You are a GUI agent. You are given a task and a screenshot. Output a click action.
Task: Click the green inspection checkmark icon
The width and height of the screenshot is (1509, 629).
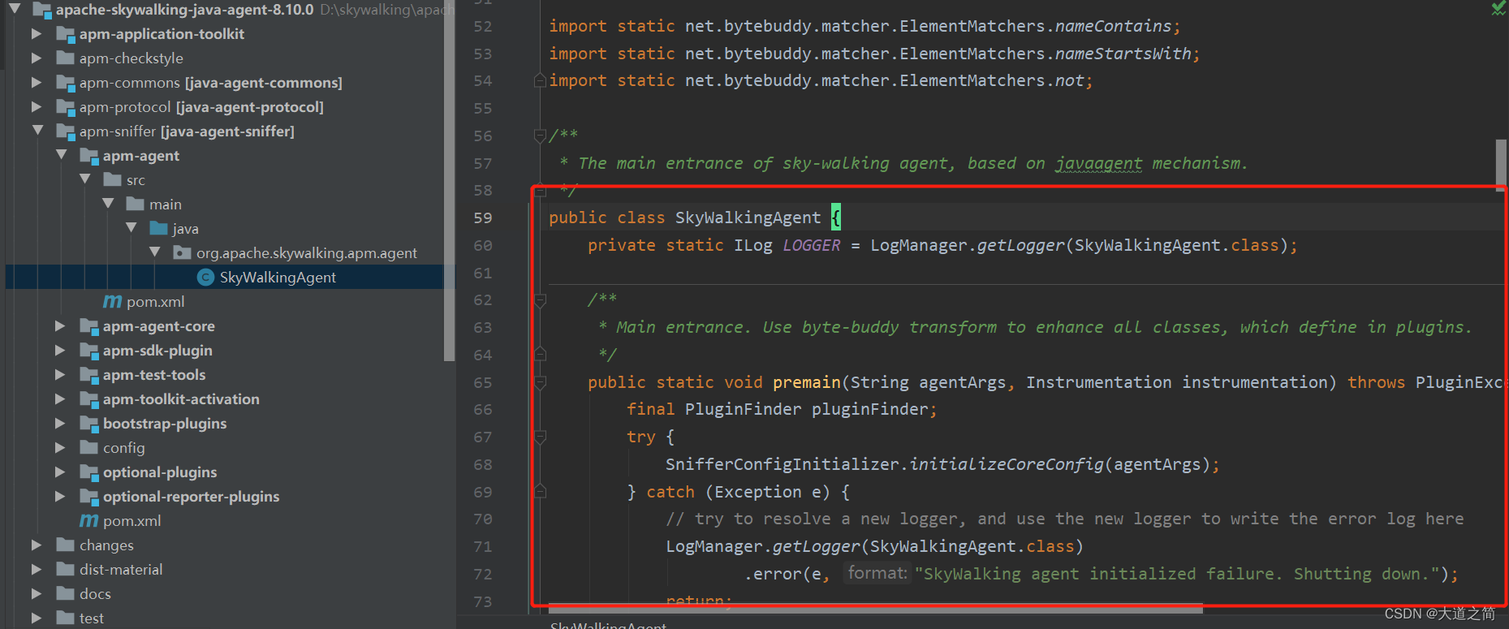click(x=1498, y=8)
